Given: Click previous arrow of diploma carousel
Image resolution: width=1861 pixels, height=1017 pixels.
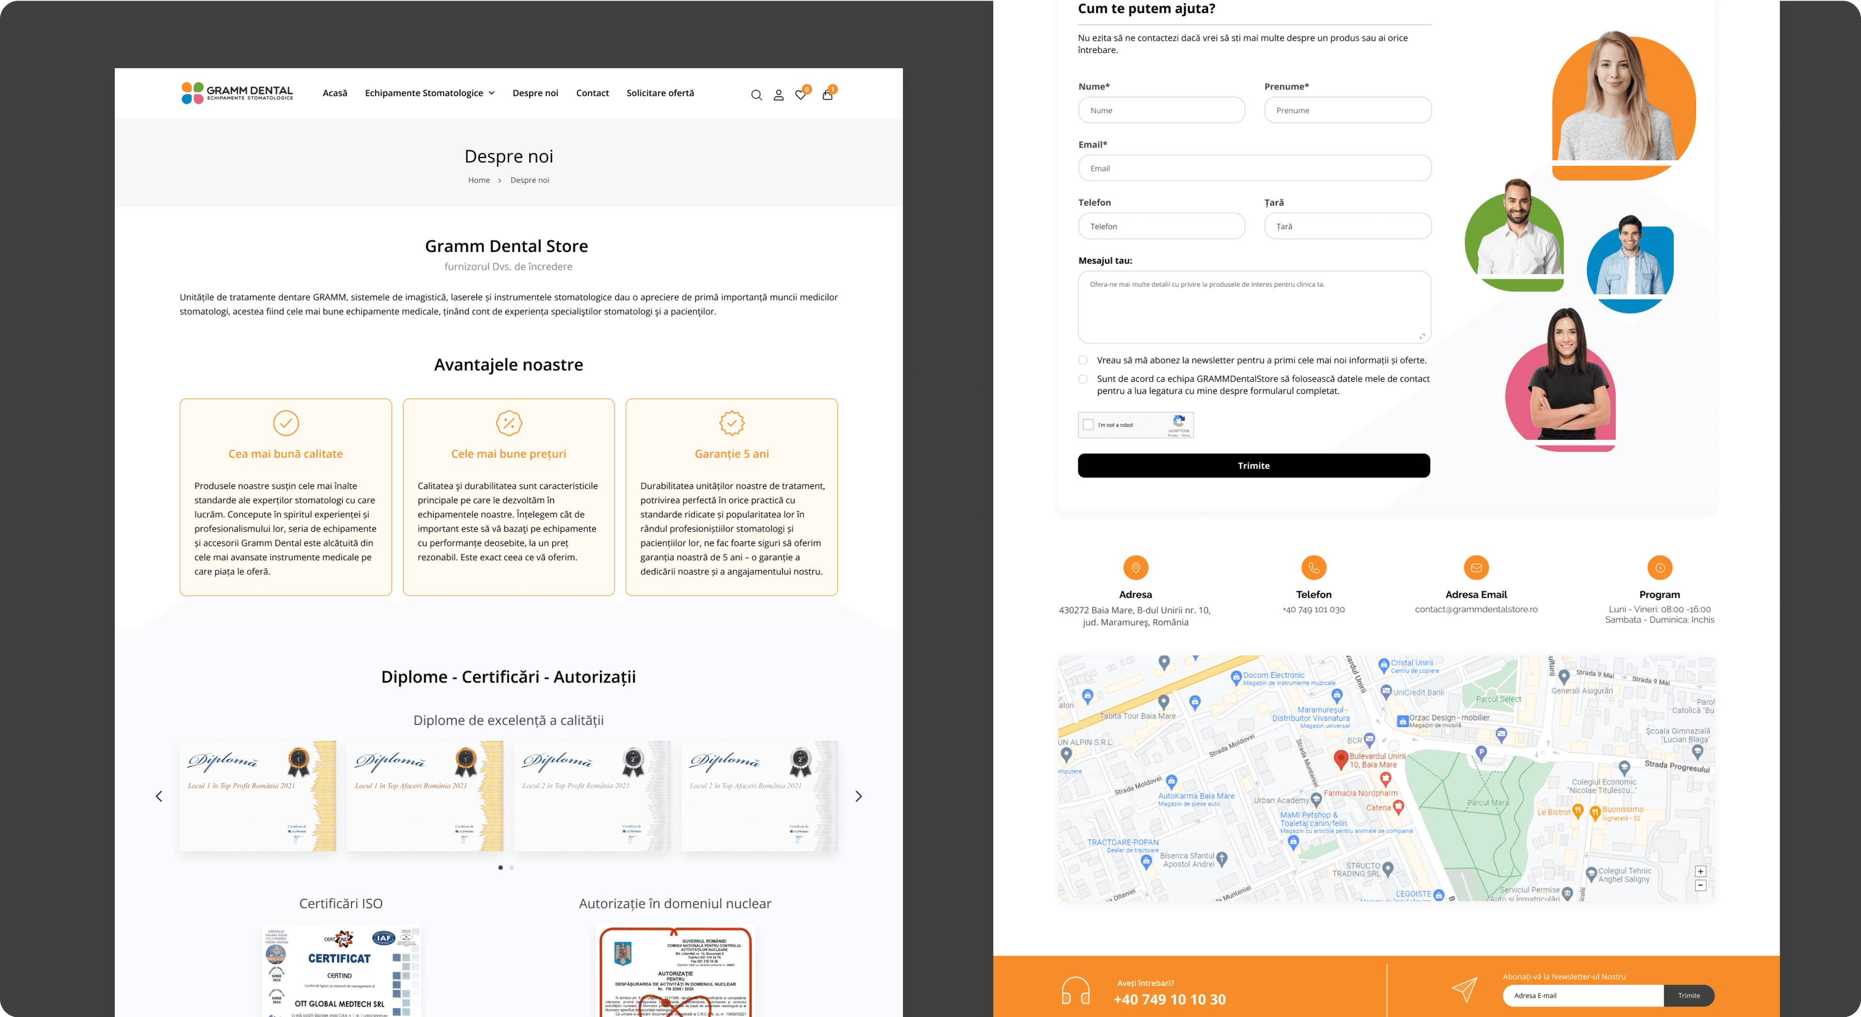Looking at the screenshot, I should [159, 796].
